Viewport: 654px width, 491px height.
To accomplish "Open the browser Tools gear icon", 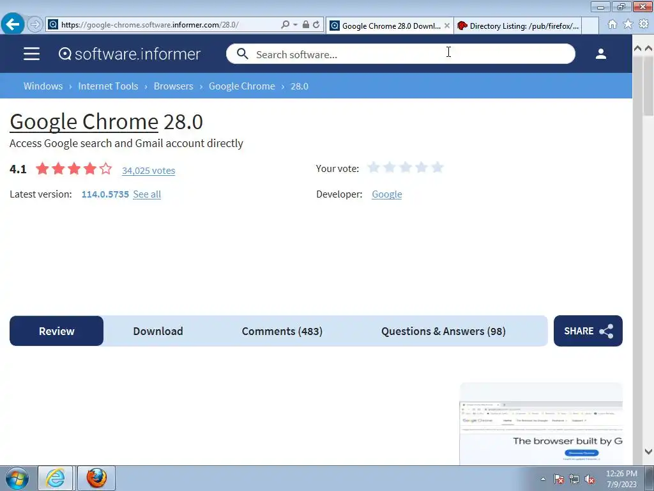I will [x=644, y=24].
